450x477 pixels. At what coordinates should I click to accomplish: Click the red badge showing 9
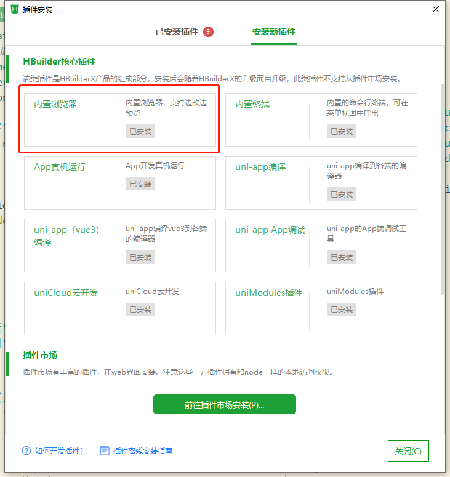tap(208, 31)
